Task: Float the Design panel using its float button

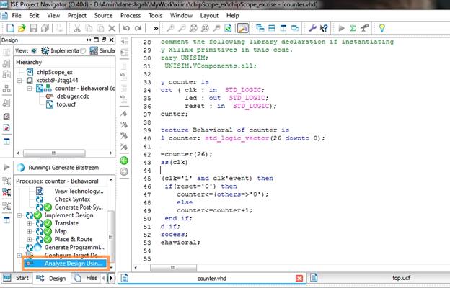Action: point(104,40)
